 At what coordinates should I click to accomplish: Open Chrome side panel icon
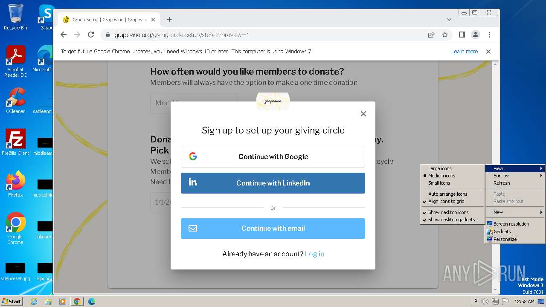(x=462, y=35)
